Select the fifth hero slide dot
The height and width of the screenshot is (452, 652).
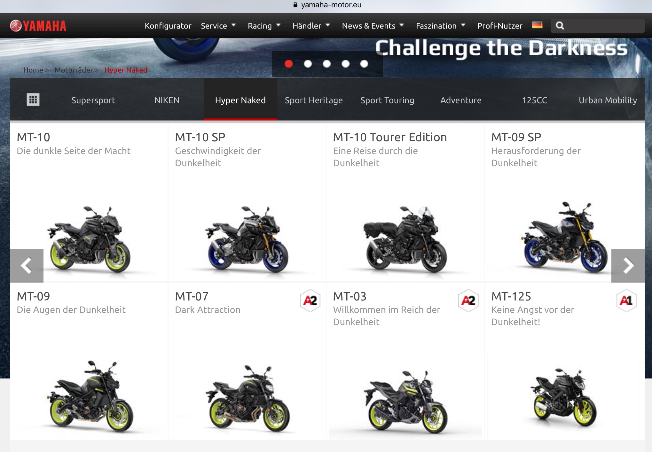(364, 64)
